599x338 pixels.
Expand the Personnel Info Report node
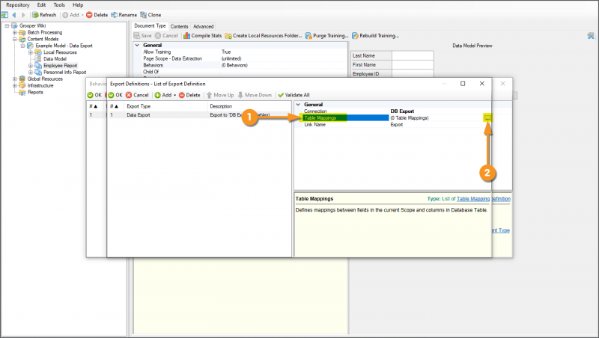click(31, 72)
